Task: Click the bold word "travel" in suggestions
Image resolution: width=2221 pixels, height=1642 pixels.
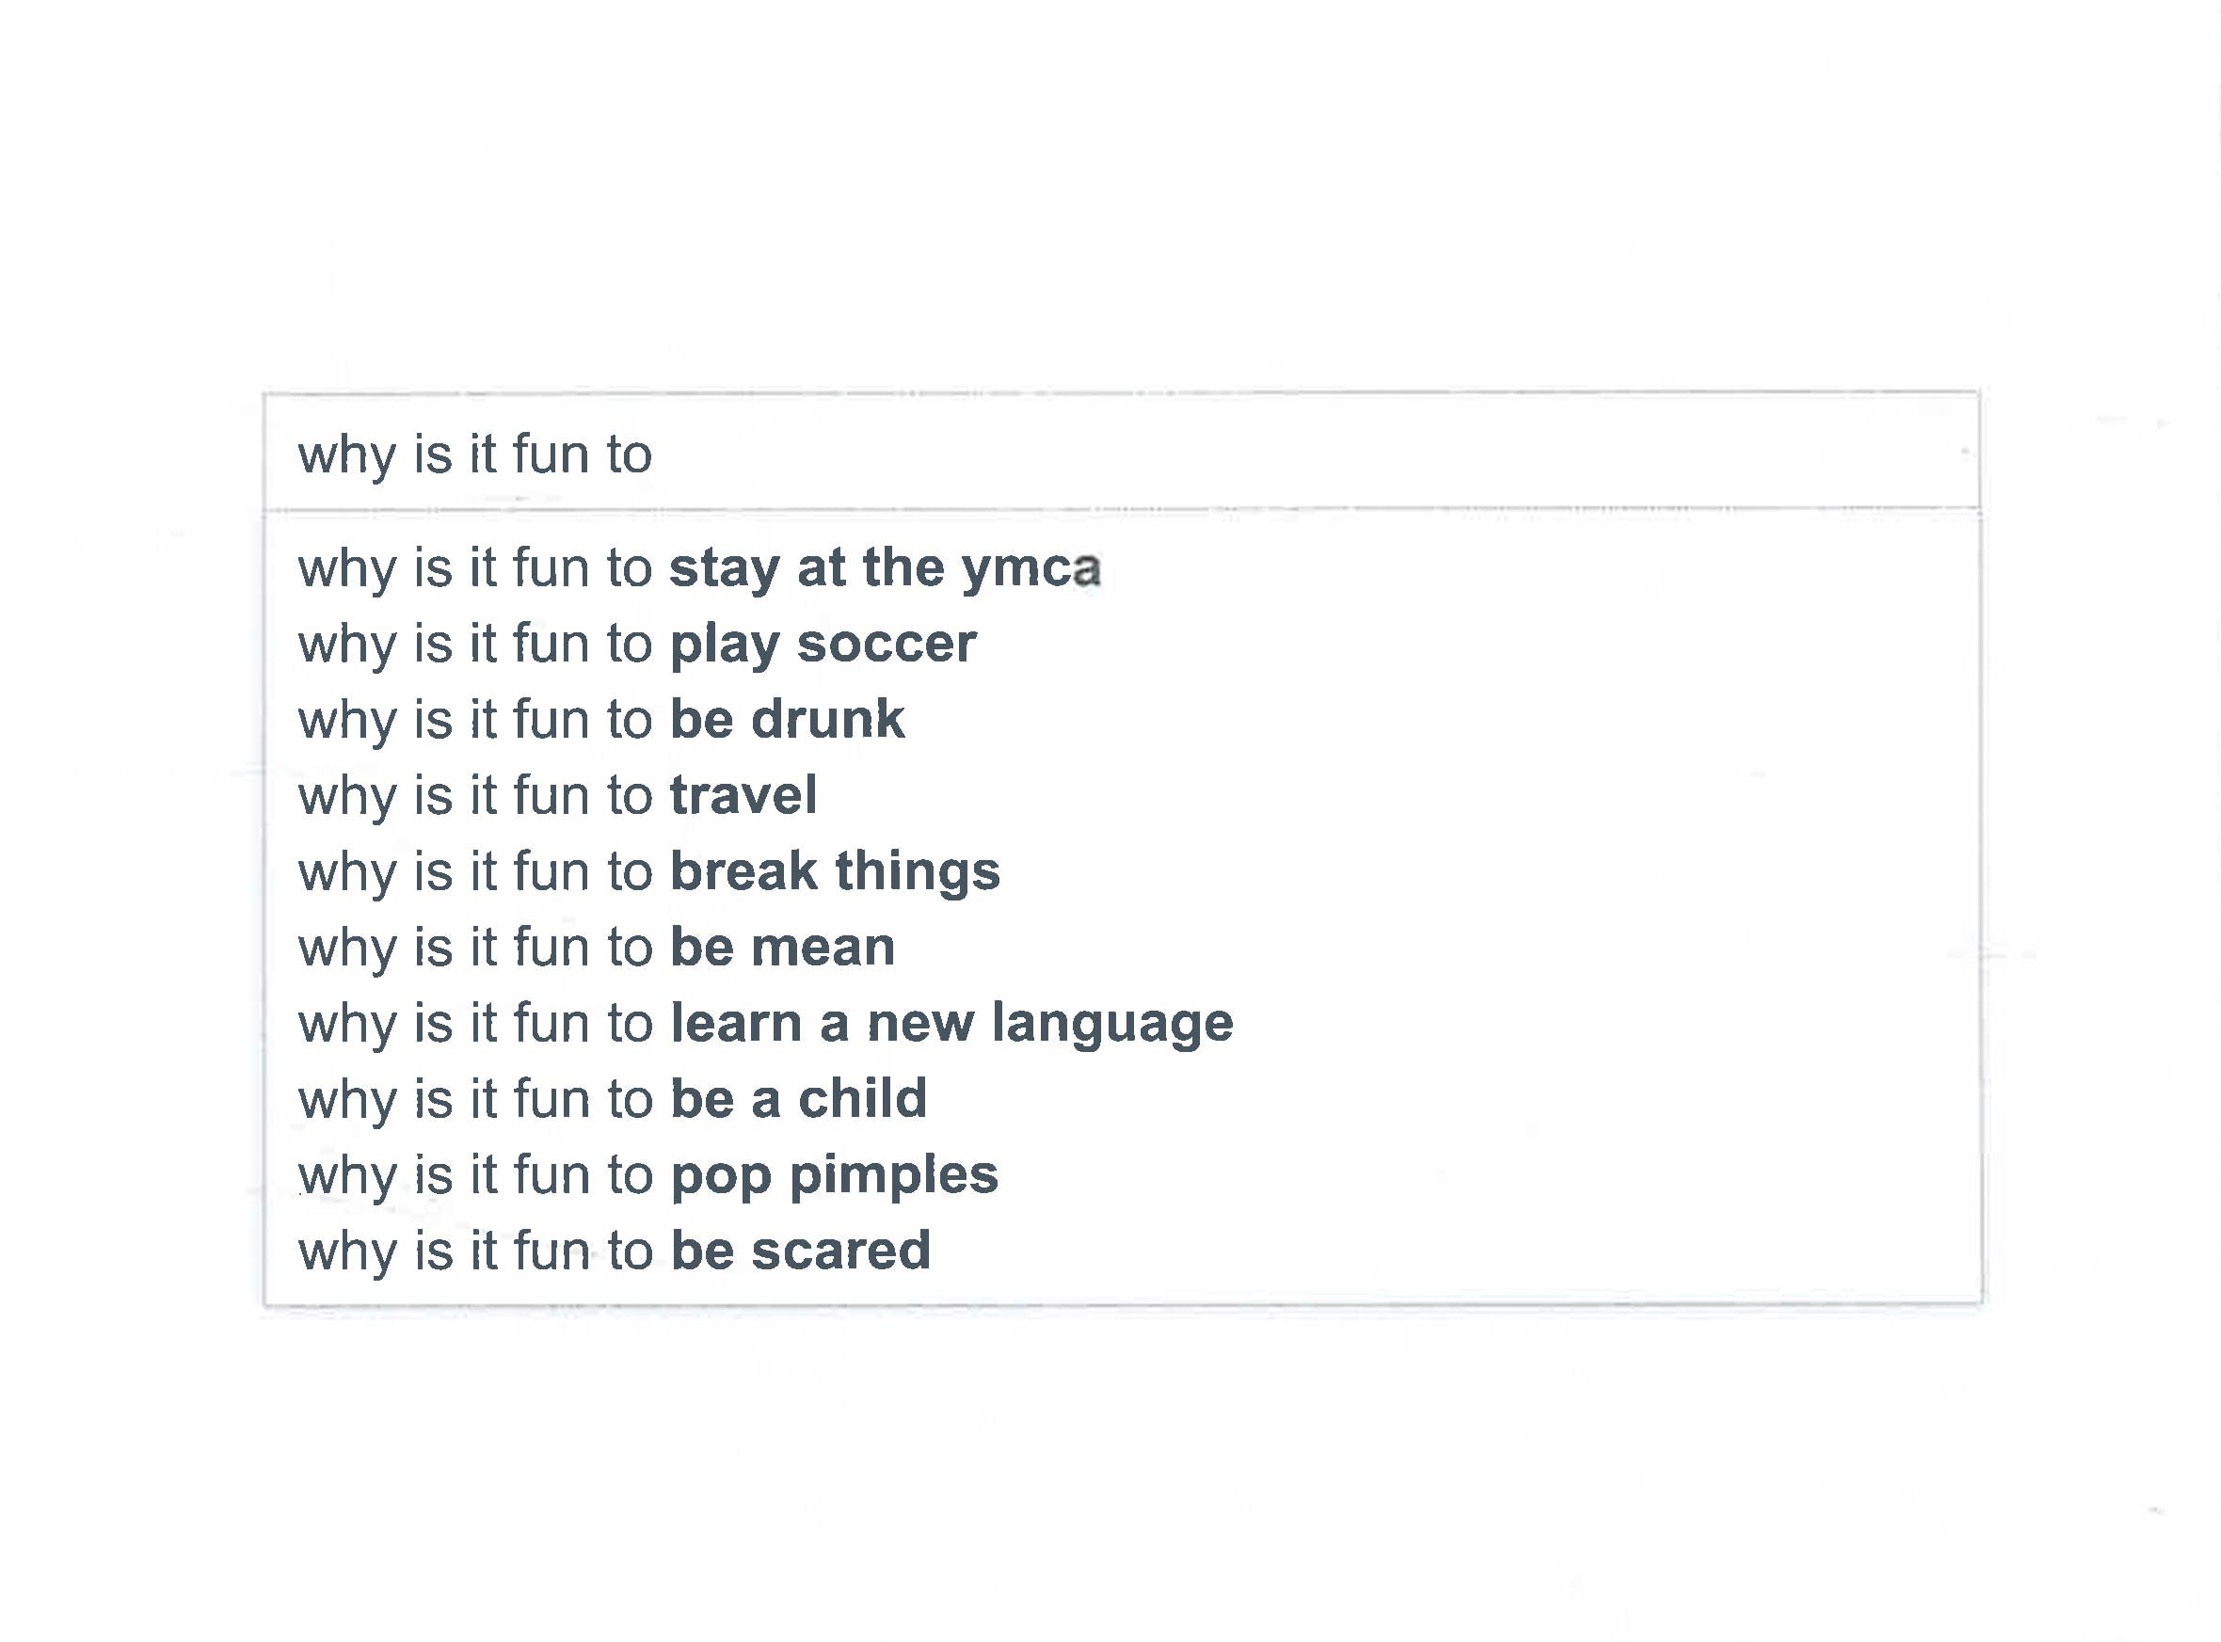Action: pyautogui.click(x=743, y=795)
